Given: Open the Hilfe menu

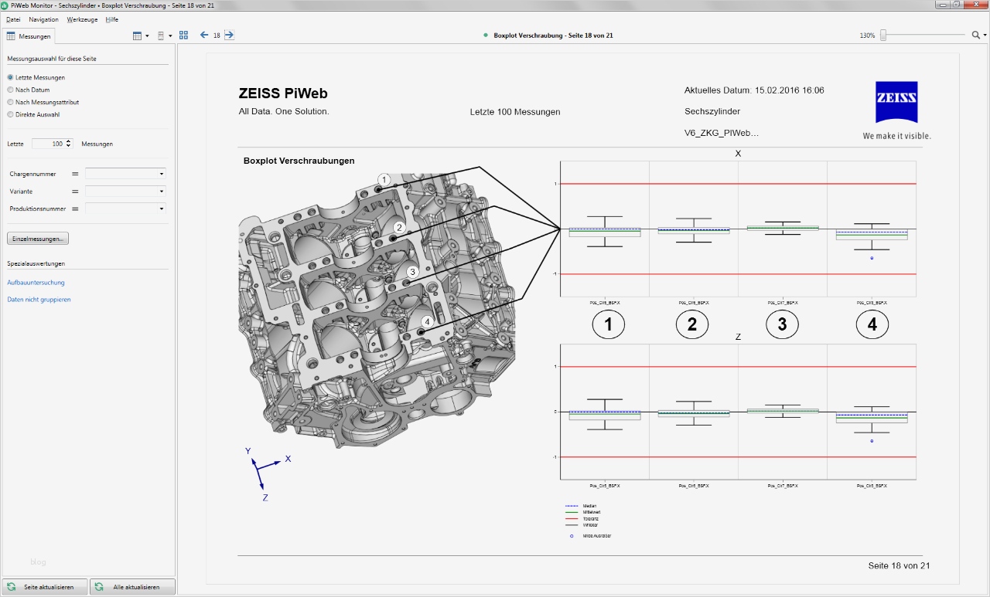Looking at the screenshot, I should (112, 19).
